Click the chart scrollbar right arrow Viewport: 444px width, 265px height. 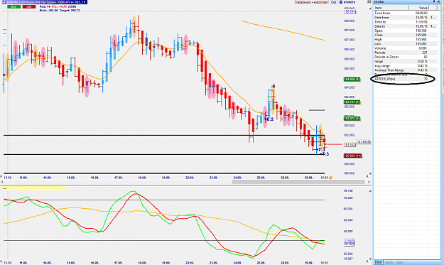(x=369, y=182)
